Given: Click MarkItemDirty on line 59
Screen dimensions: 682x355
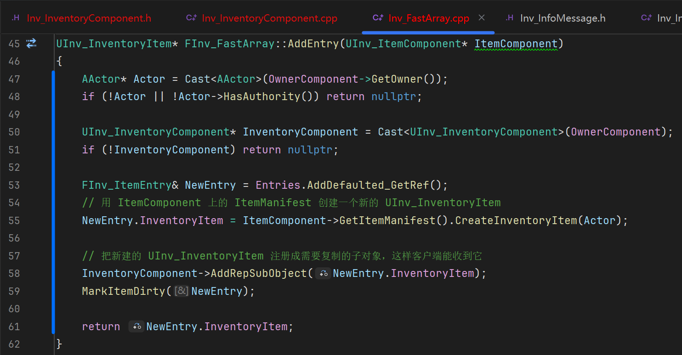Looking at the screenshot, I should click(124, 291).
